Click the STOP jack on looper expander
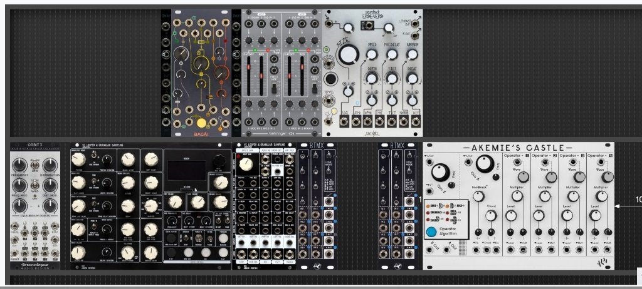 point(240,254)
